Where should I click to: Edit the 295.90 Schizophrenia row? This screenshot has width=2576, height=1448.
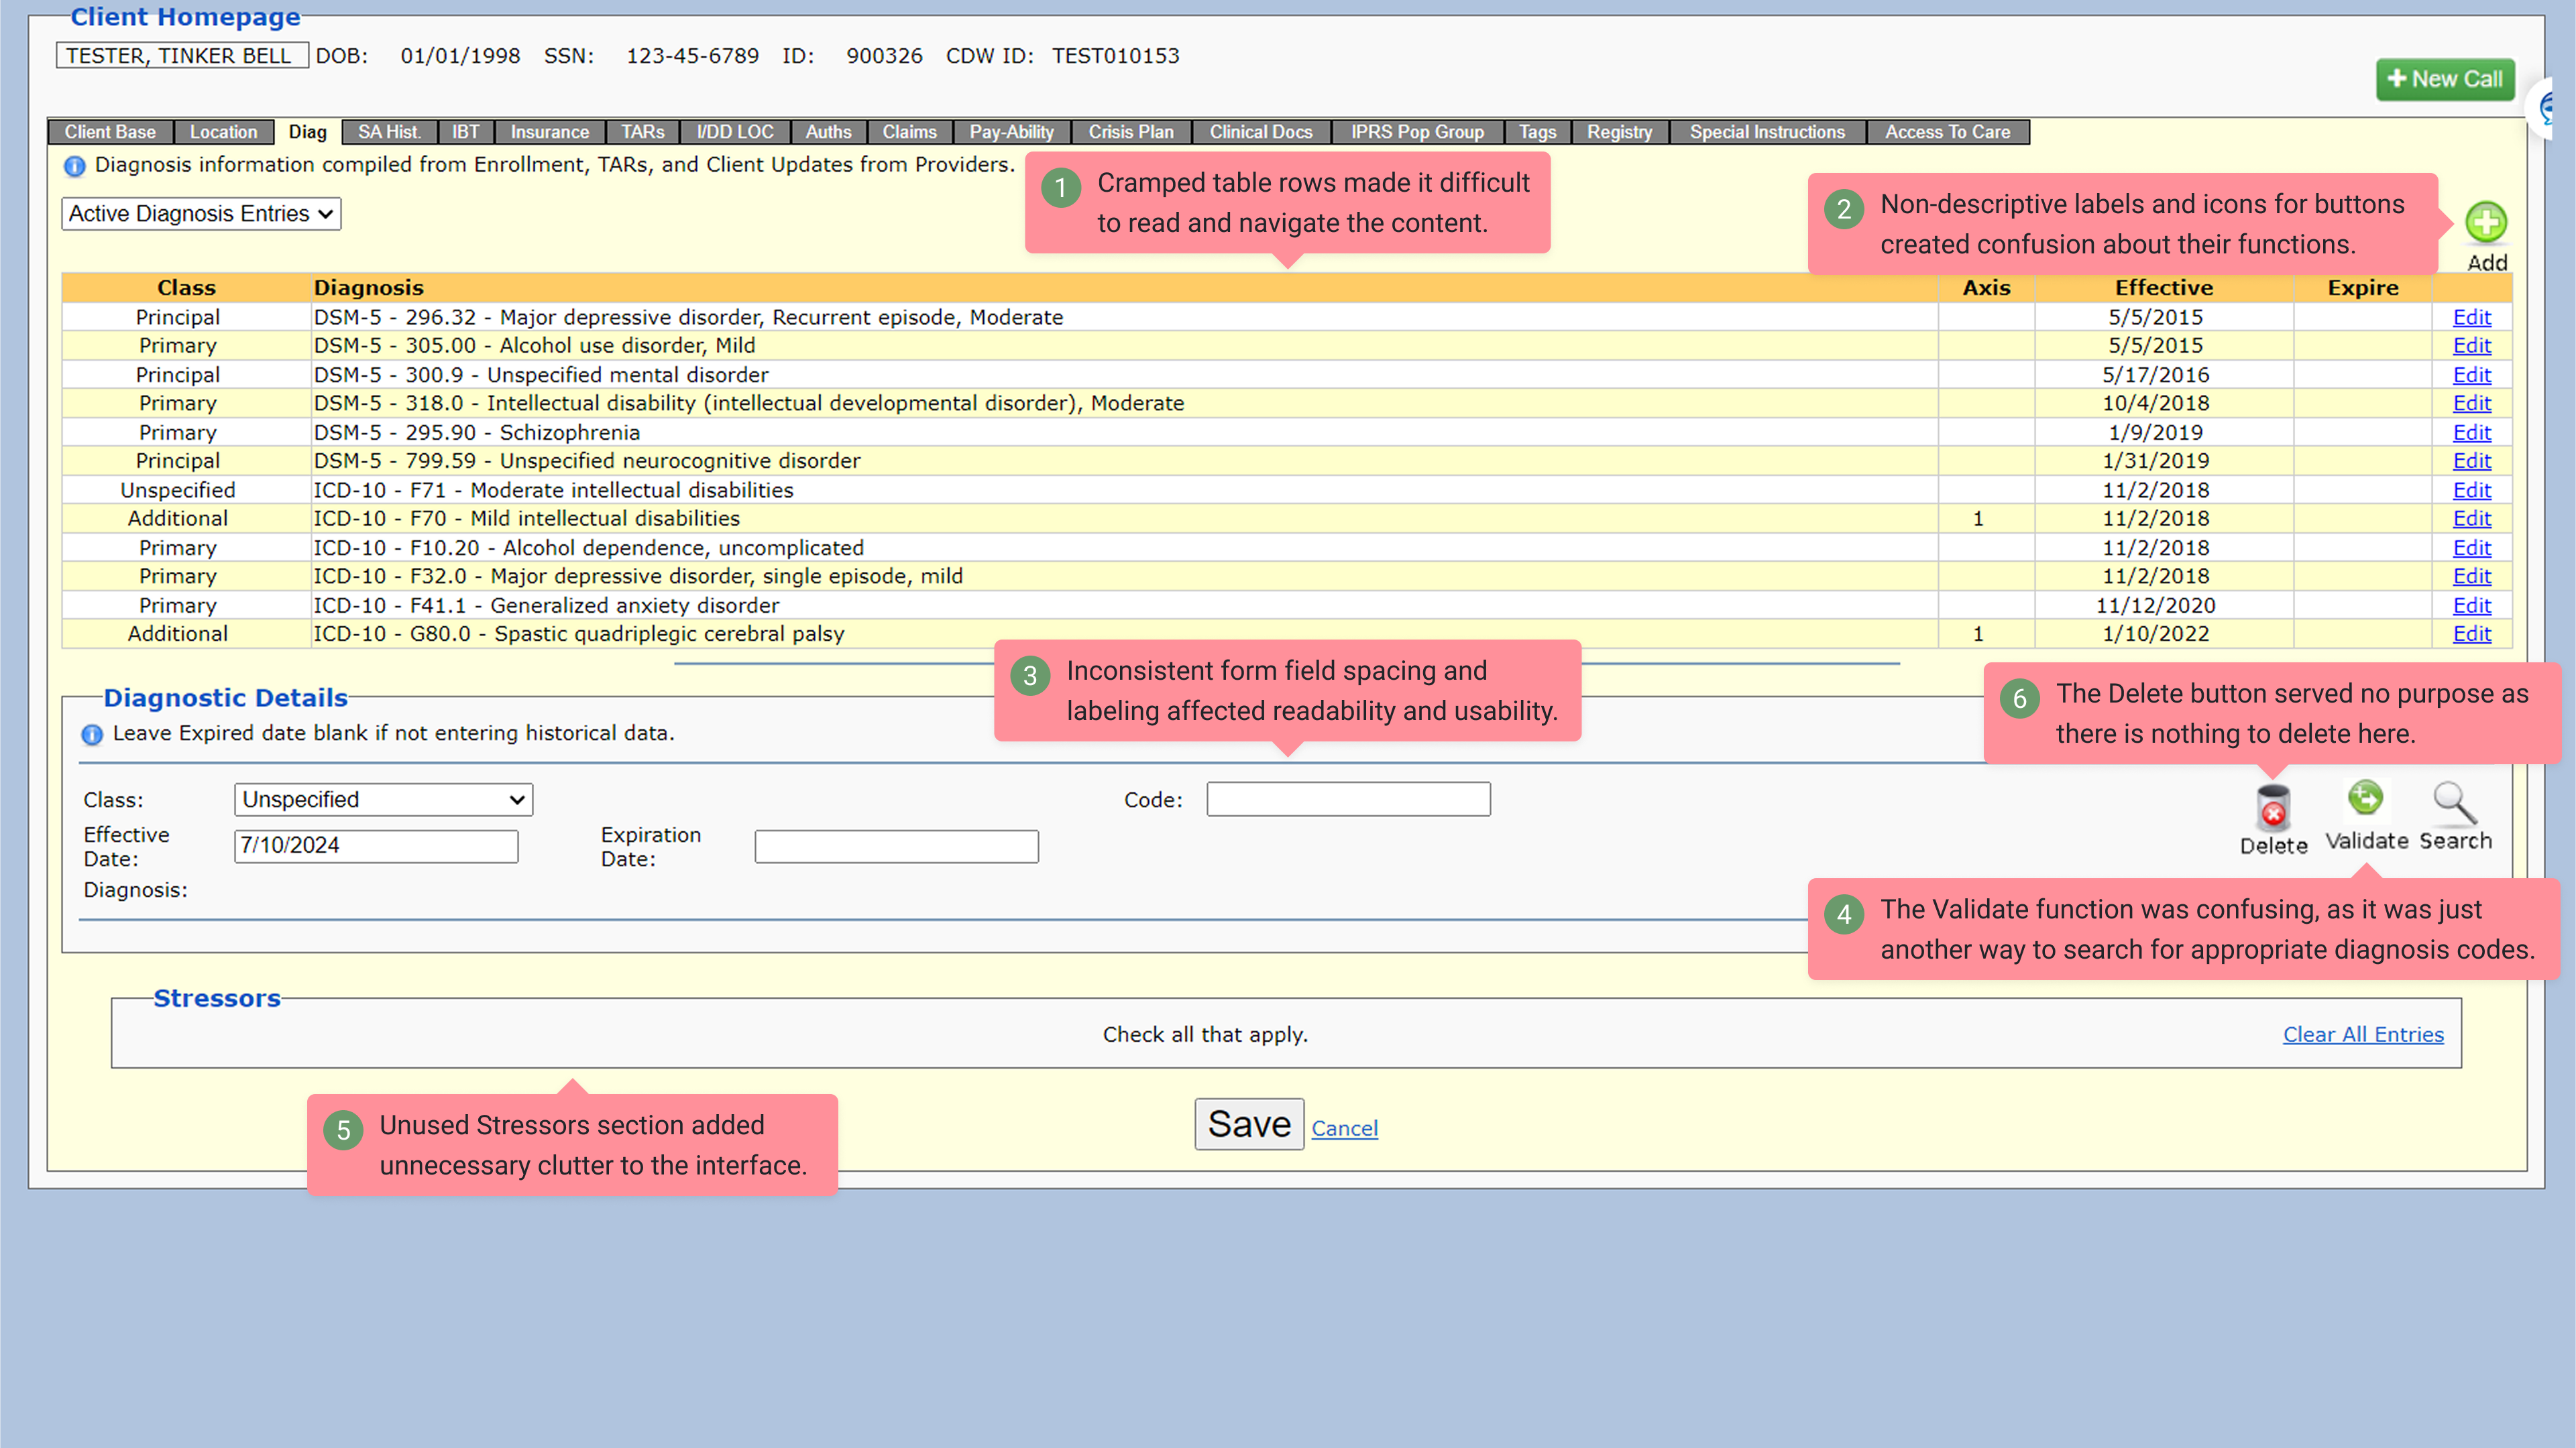[2471, 432]
